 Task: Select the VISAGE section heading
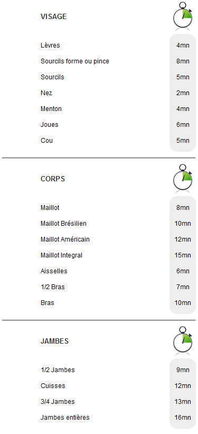click(x=54, y=16)
